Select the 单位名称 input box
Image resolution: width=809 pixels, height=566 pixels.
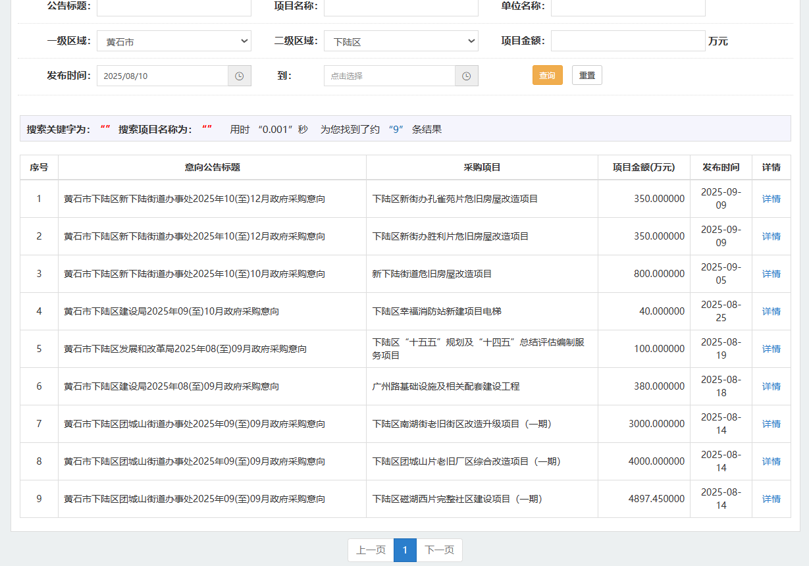pyautogui.click(x=627, y=7)
